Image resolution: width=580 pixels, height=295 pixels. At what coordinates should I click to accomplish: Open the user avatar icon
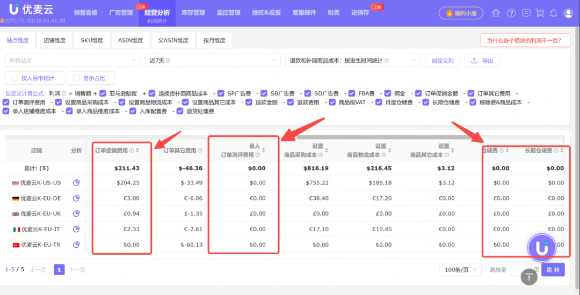[x=568, y=13]
